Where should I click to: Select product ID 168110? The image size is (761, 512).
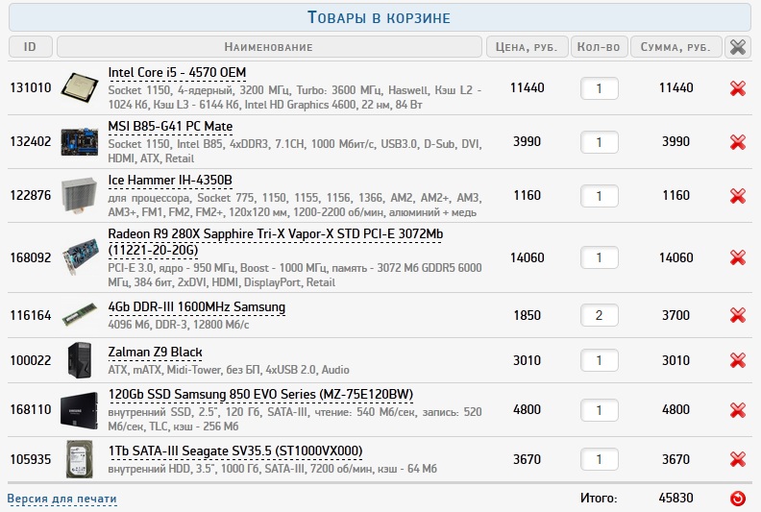pos(31,409)
